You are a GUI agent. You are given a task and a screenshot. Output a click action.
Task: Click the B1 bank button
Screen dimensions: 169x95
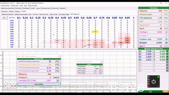[x=4, y=18]
